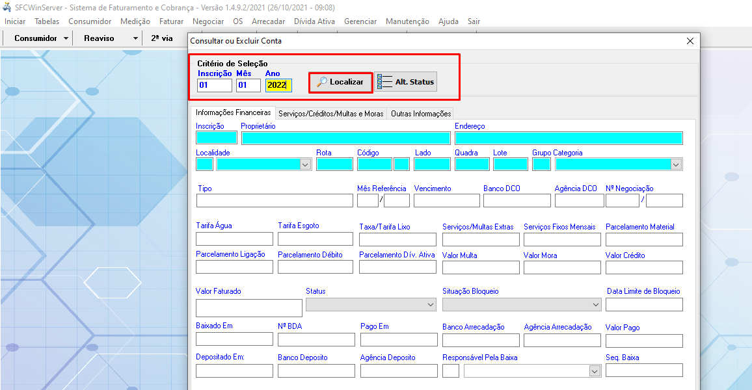Image resolution: width=752 pixels, height=390 pixels.
Task: Open the Categoria dropdown list
Action: (676, 164)
